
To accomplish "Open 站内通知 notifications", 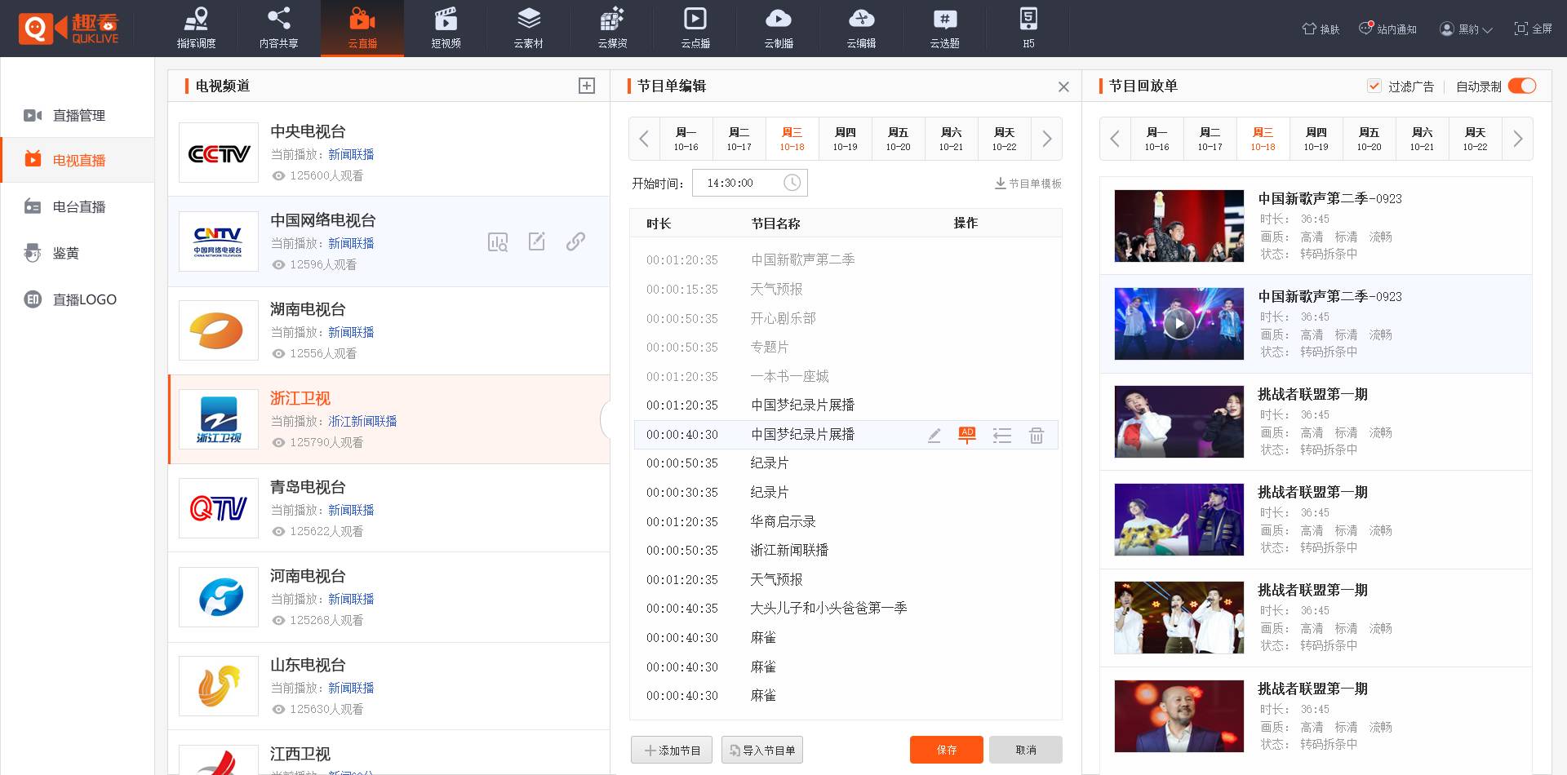I will [1387, 29].
